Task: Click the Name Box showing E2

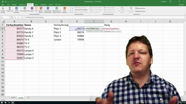Action: [4, 17]
